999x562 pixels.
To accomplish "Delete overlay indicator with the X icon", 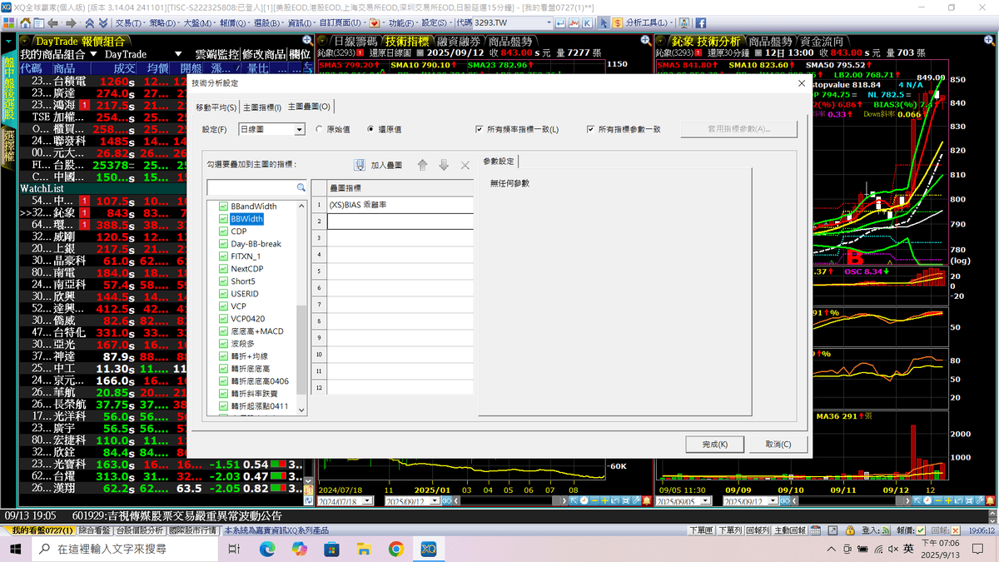I will click(x=465, y=165).
